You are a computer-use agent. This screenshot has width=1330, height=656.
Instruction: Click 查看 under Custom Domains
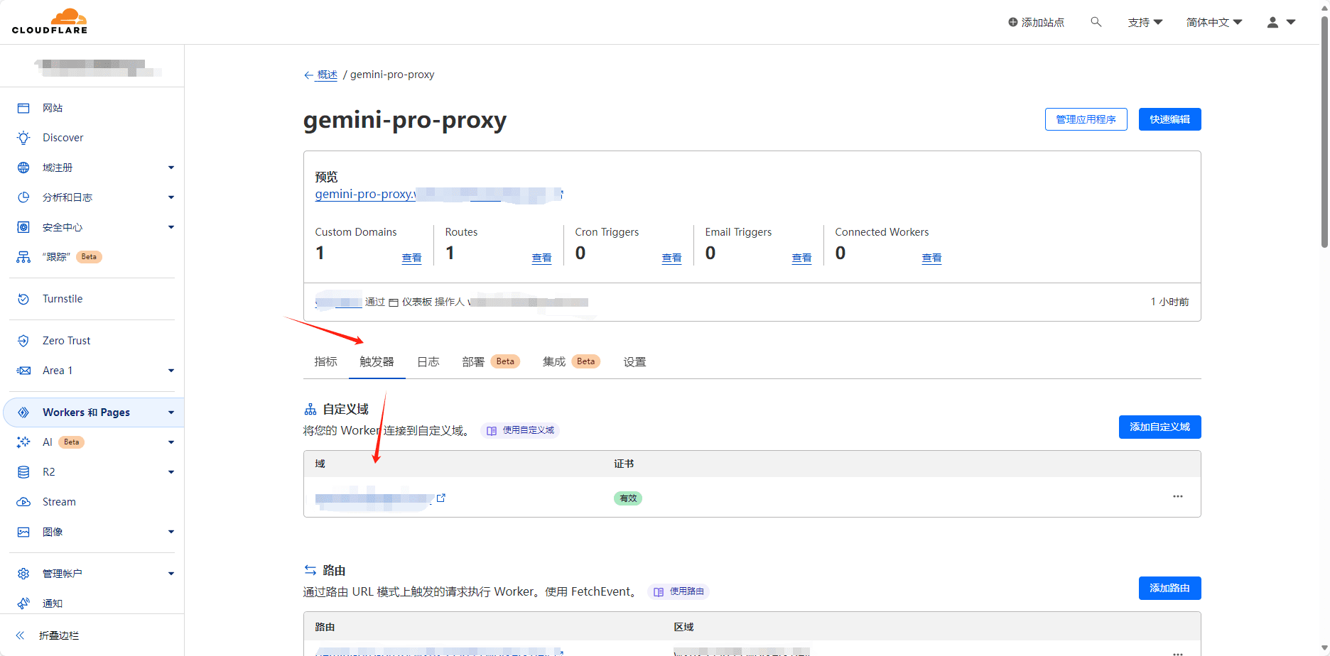pos(412,258)
